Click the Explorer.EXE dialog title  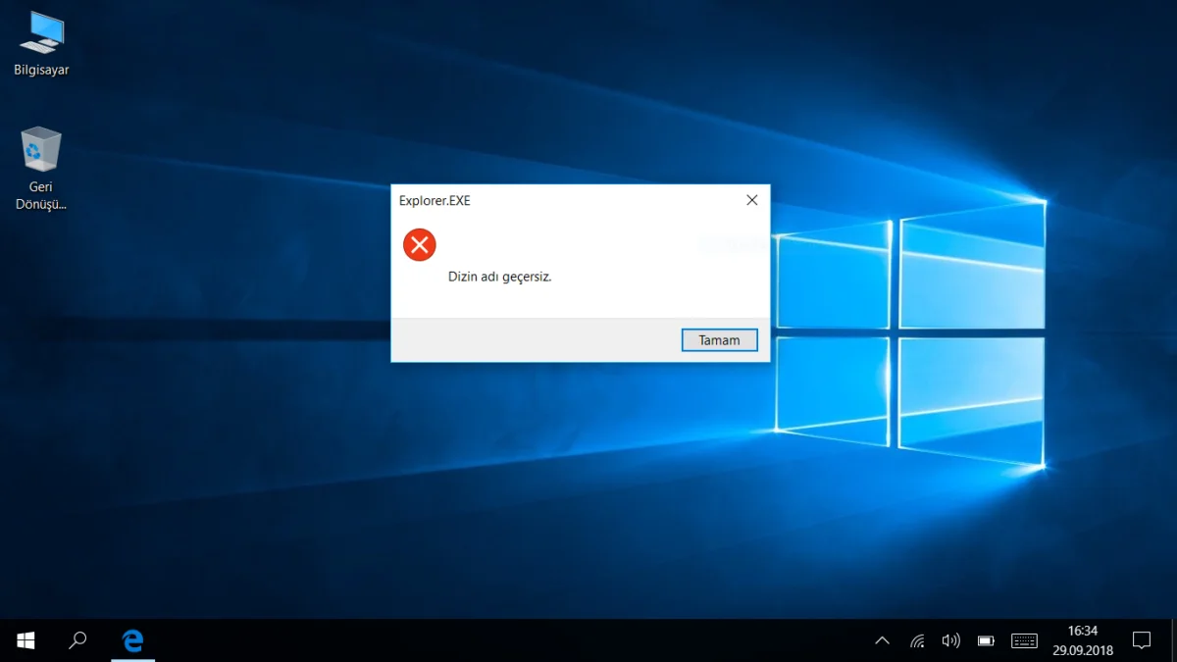click(x=435, y=201)
